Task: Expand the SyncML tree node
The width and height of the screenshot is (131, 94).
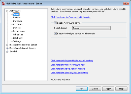Action: point(7,52)
